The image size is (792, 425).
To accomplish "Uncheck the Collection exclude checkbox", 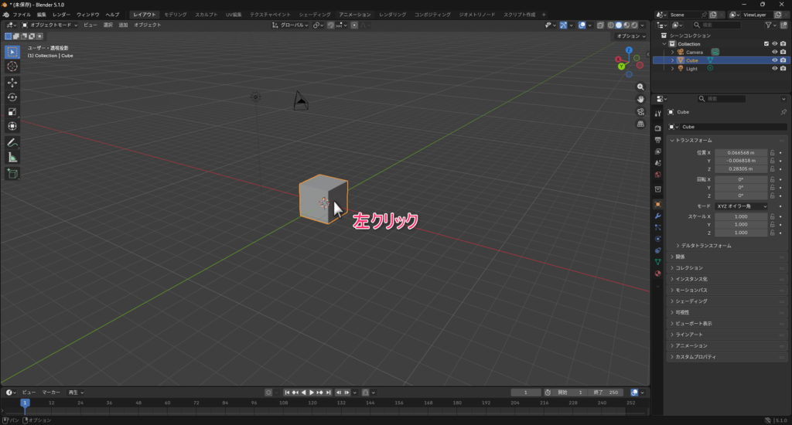I will pos(766,44).
